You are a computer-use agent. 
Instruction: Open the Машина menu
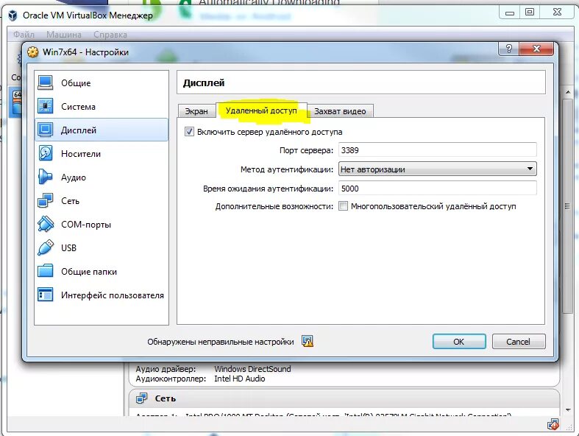[64, 35]
